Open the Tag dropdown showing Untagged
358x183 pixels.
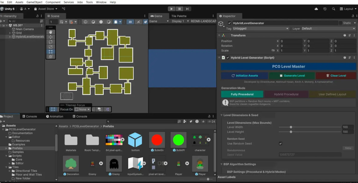(261, 29)
